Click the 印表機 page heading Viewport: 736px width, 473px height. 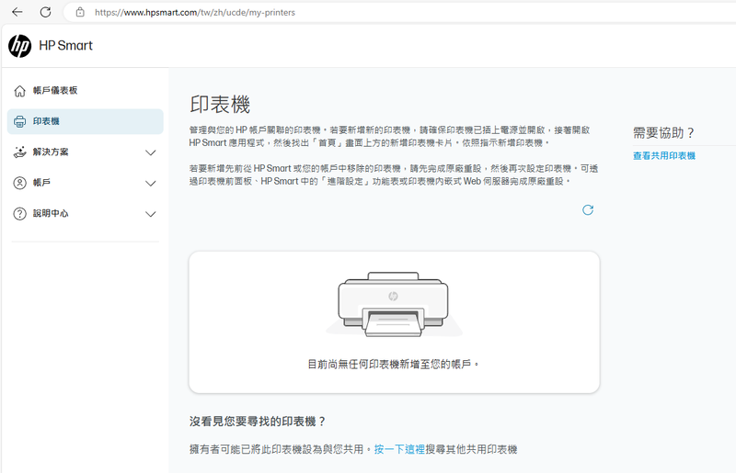[x=220, y=104]
